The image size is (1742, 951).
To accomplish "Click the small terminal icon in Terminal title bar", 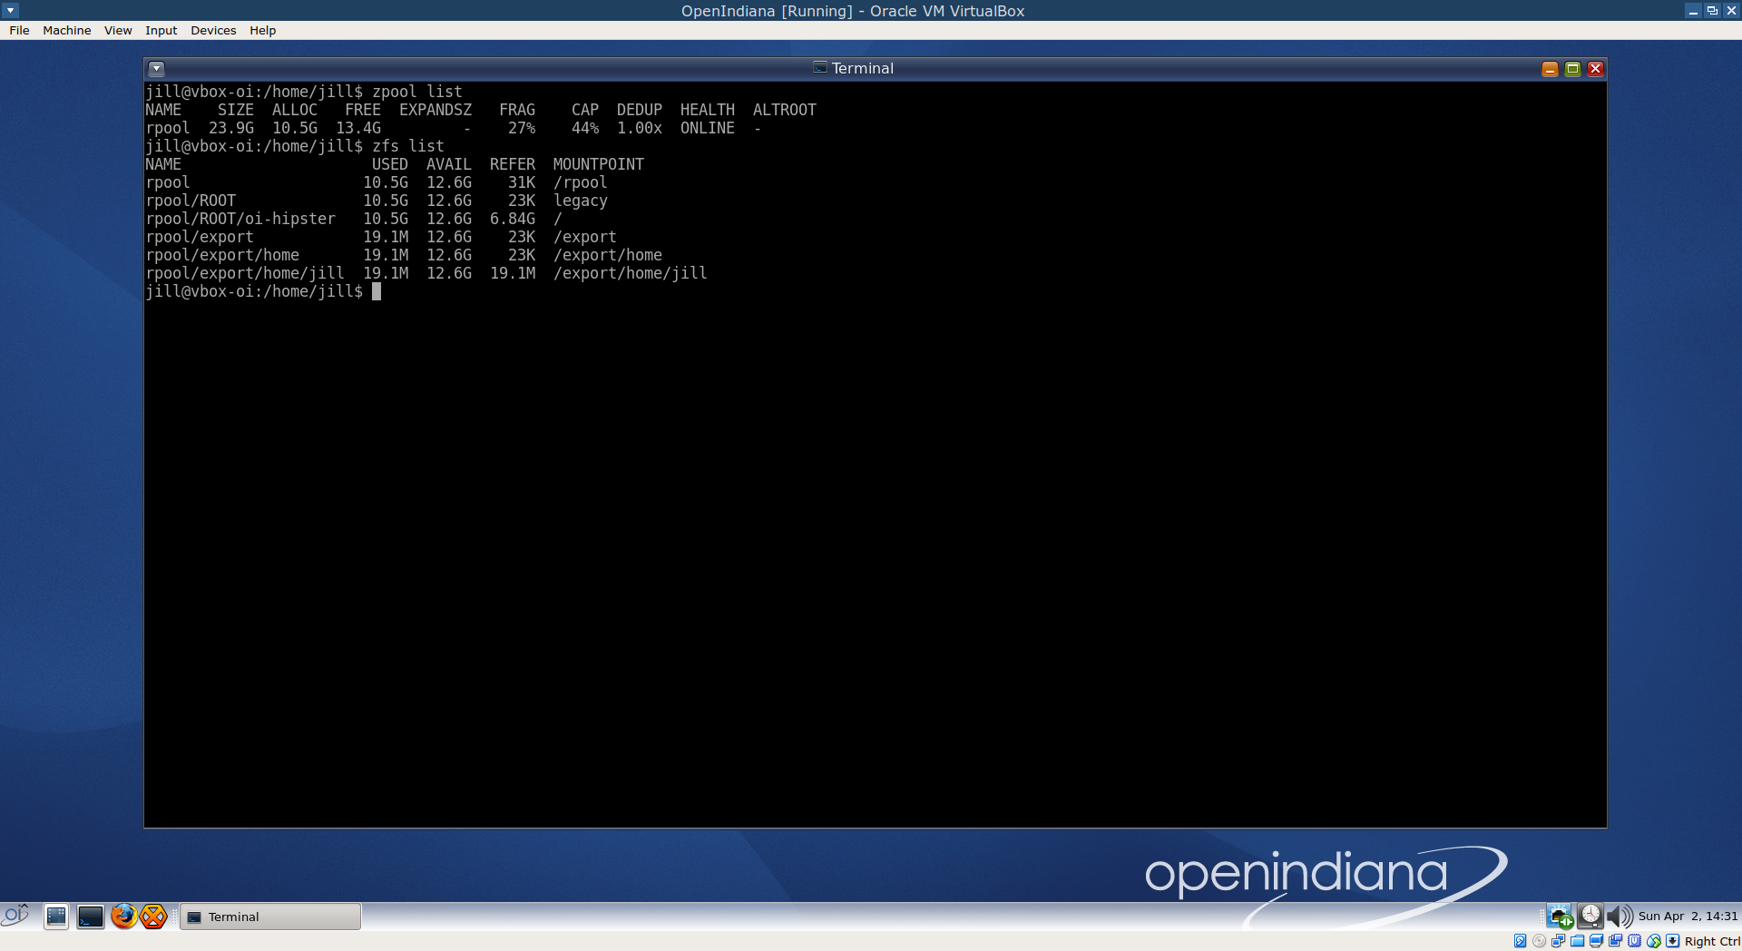I will (x=820, y=68).
